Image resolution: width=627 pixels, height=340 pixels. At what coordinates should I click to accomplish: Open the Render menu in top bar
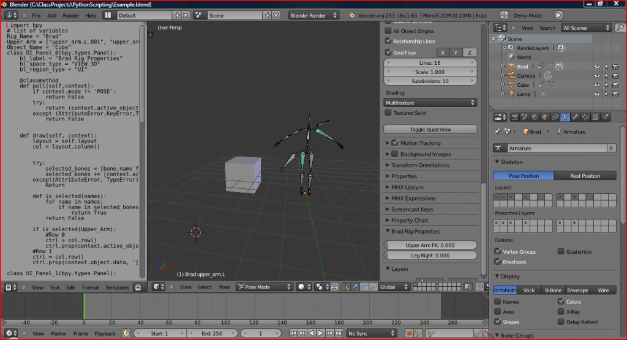point(71,15)
